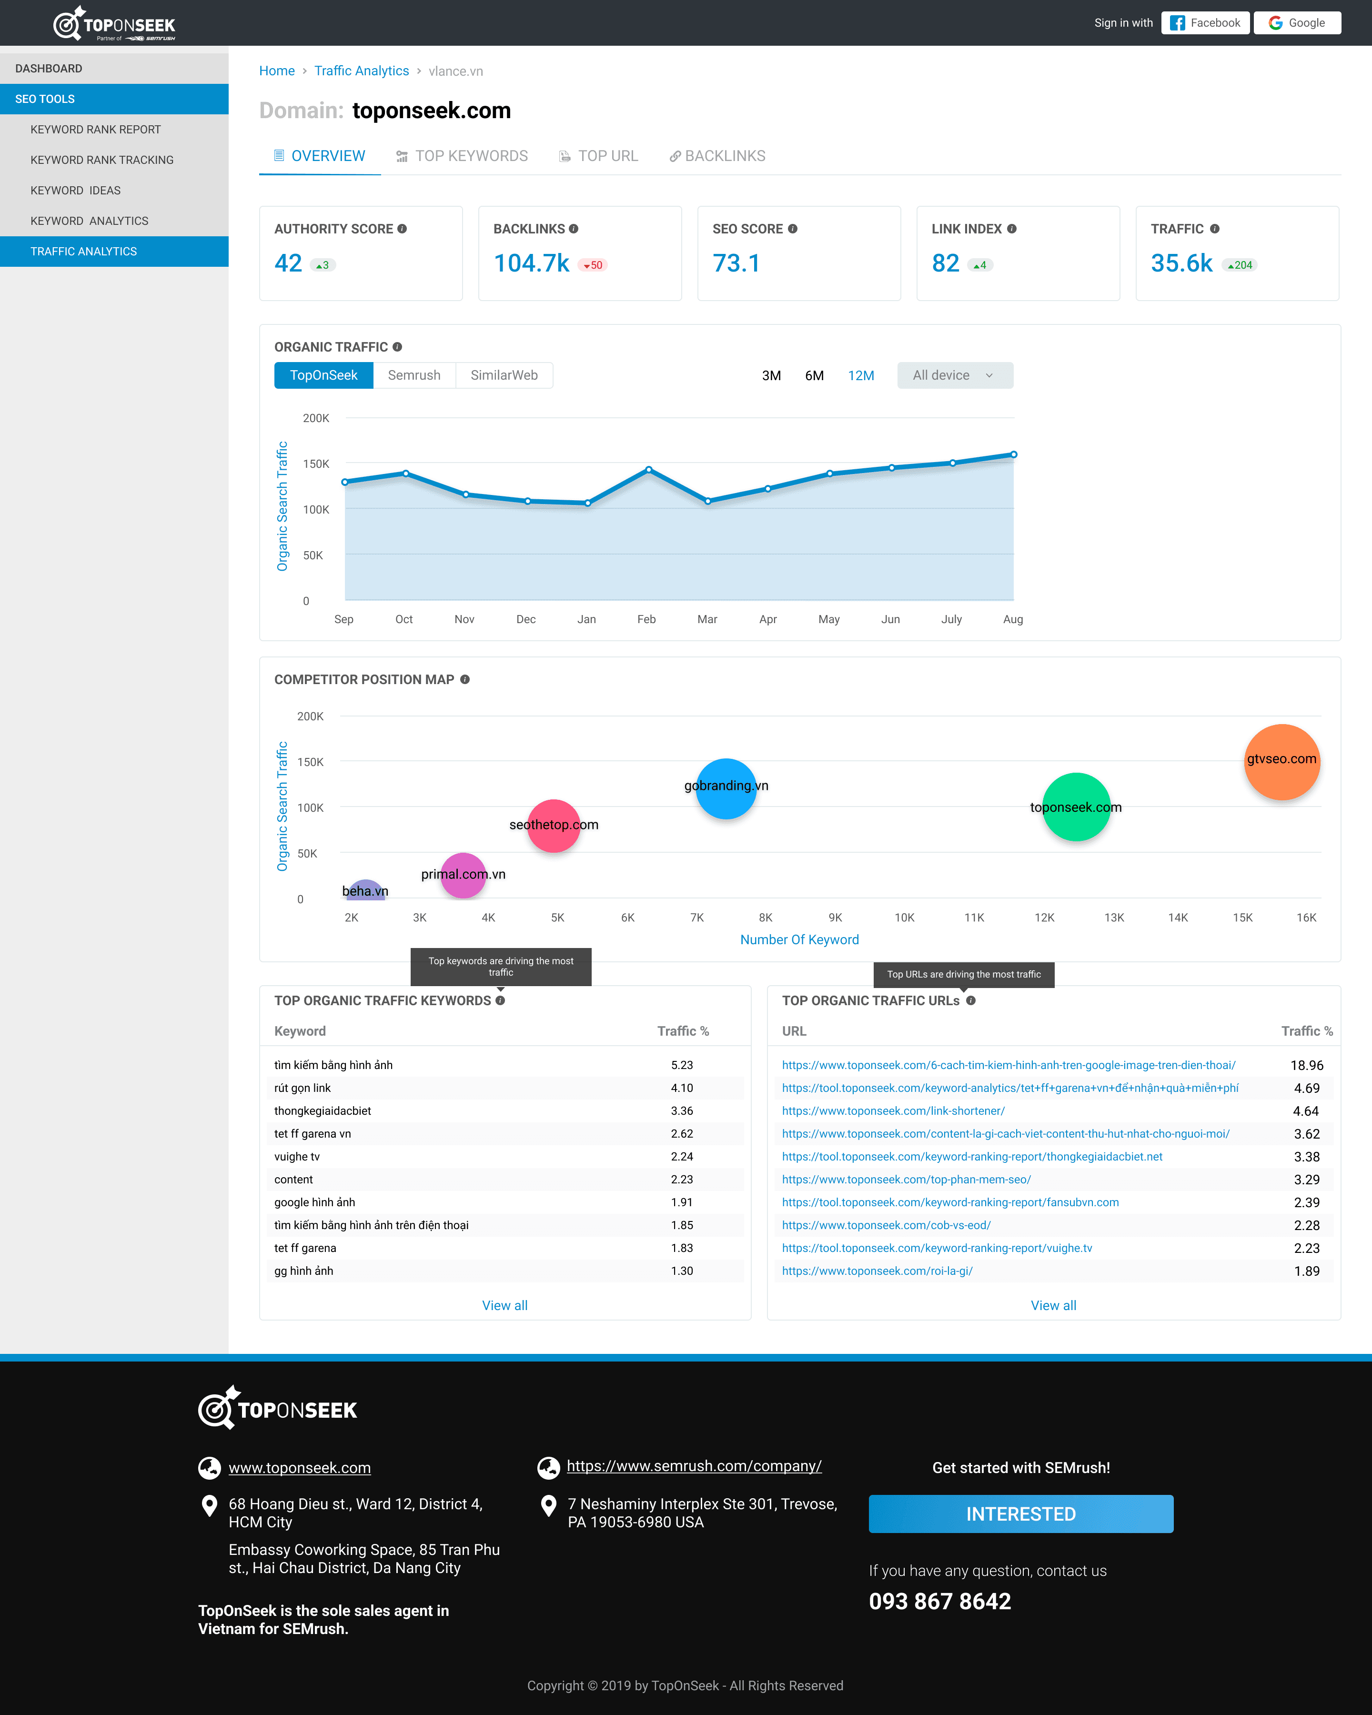Click SEO Score info icon
This screenshot has width=1372, height=1715.
click(x=793, y=229)
